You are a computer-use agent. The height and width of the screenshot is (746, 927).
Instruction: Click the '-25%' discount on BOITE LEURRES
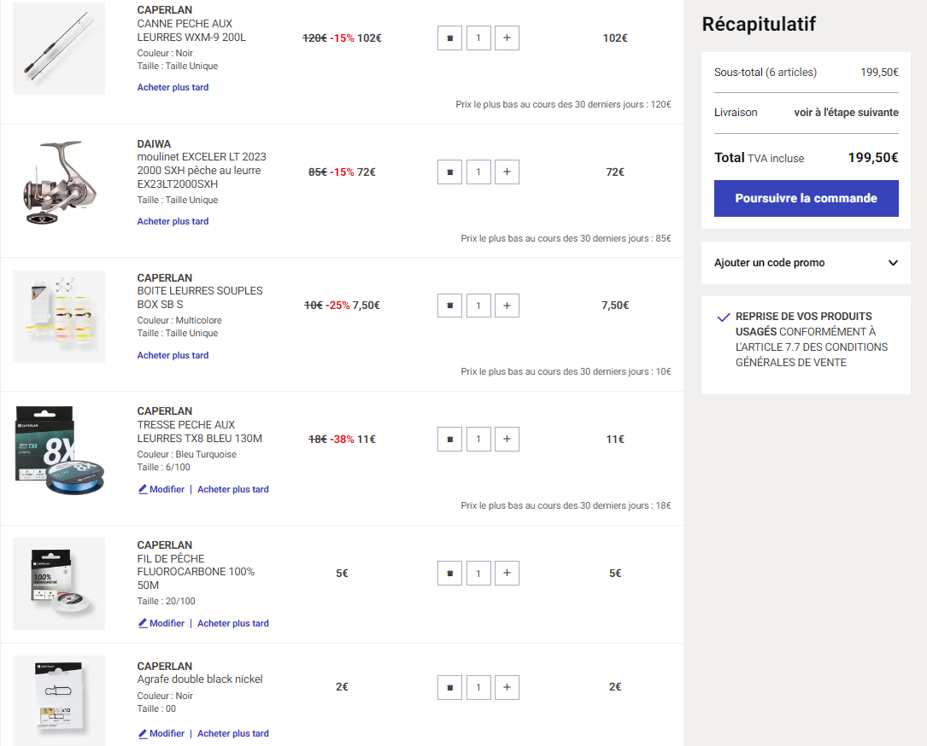pyautogui.click(x=337, y=306)
